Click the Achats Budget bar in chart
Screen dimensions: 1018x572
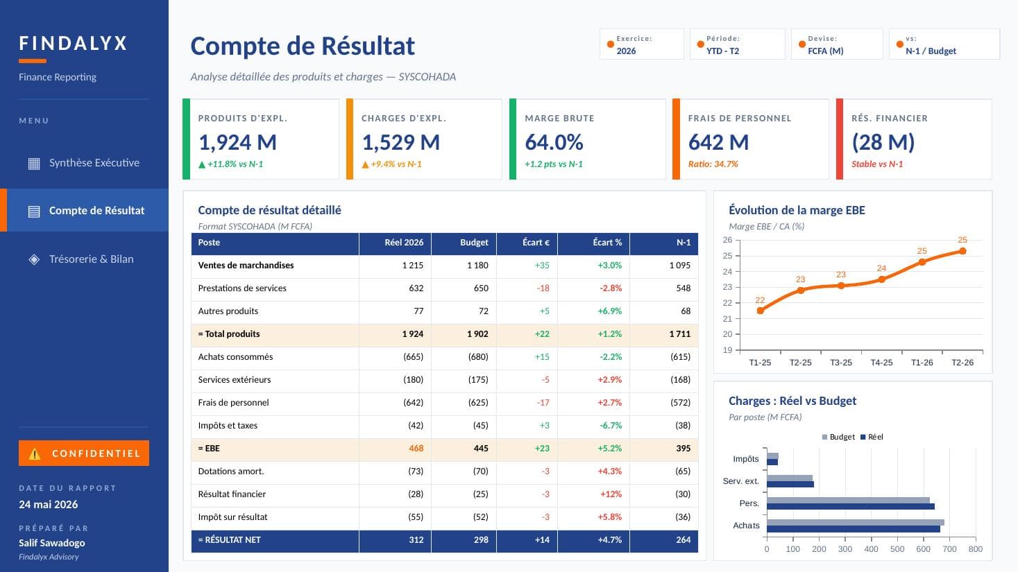(x=856, y=522)
